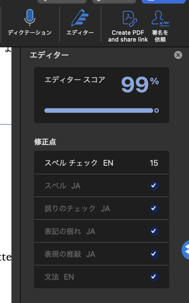Click in the white document page area
Image resolution: width=189 pixels, height=303 pixels.
(x=5, y=178)
